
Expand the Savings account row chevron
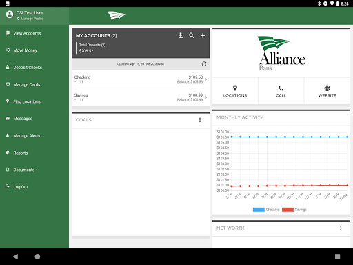pyautogui.click(x=206, y=97)
